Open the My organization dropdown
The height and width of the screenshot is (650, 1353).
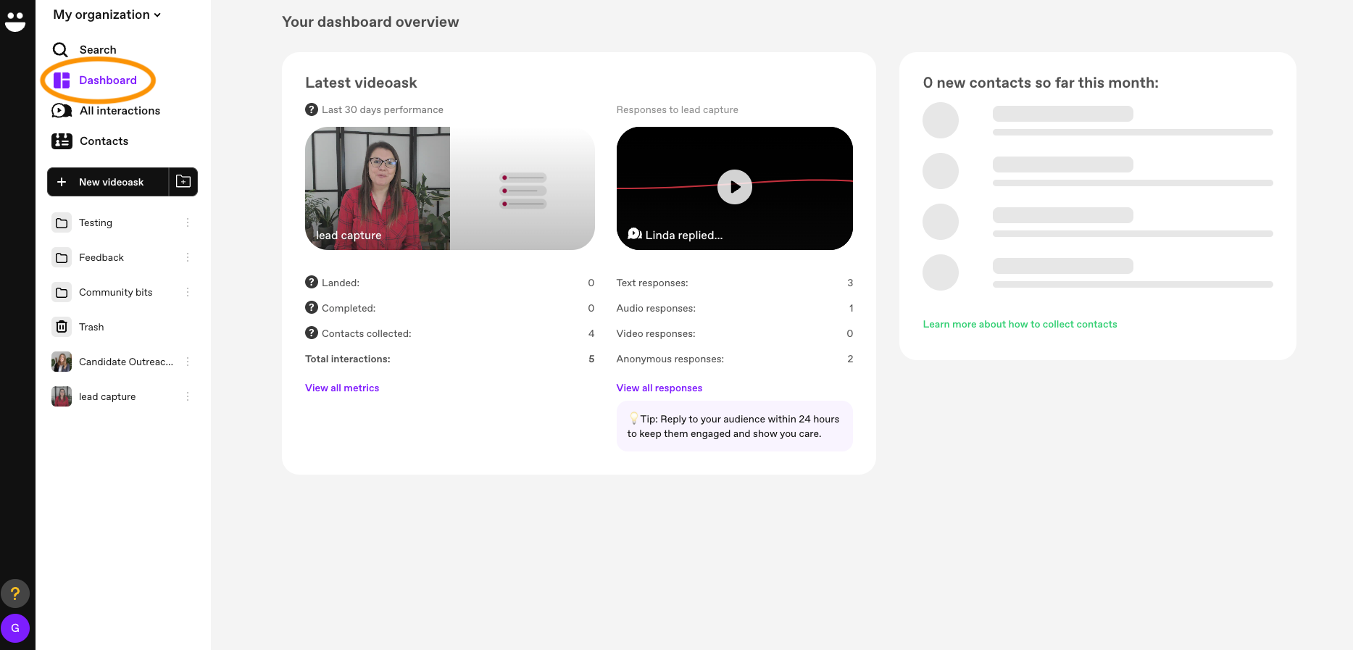click(x=107, y=14)
